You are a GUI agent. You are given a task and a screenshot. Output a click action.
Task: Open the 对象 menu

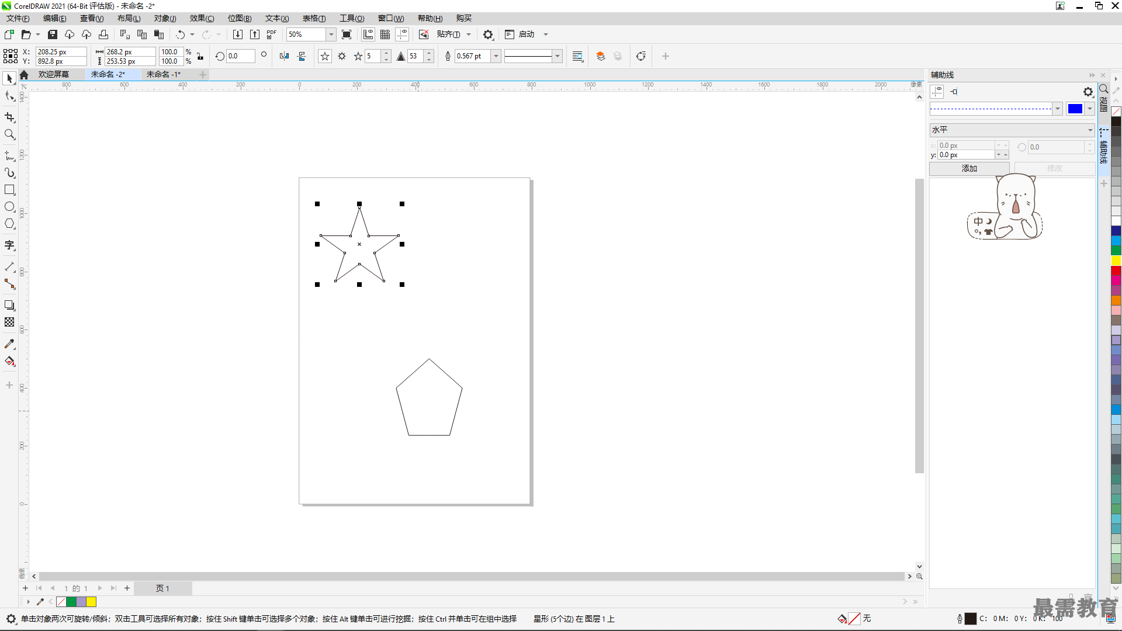point(165,18)
